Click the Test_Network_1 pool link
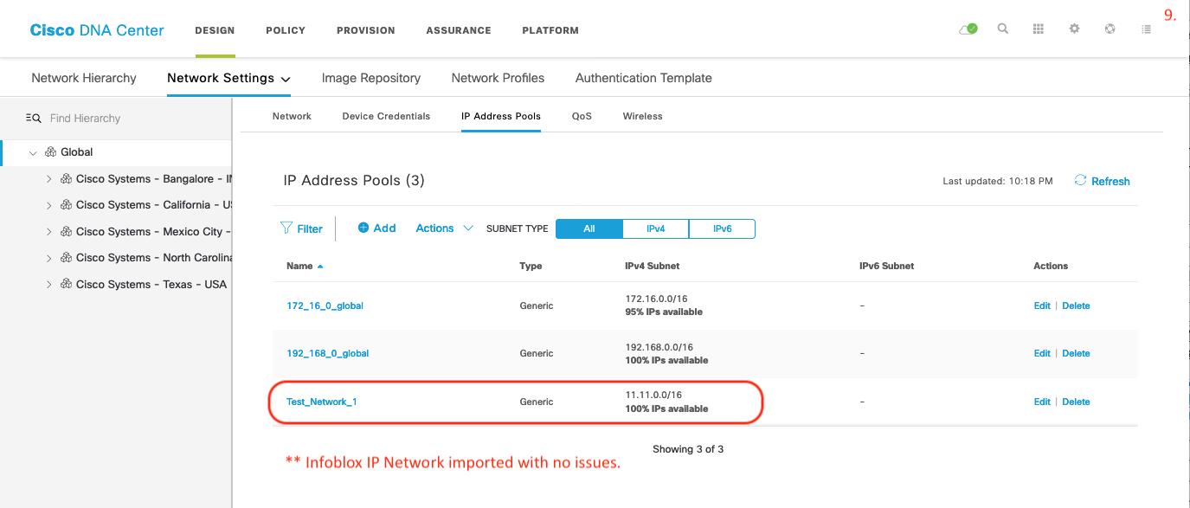 tap(322, 401)
